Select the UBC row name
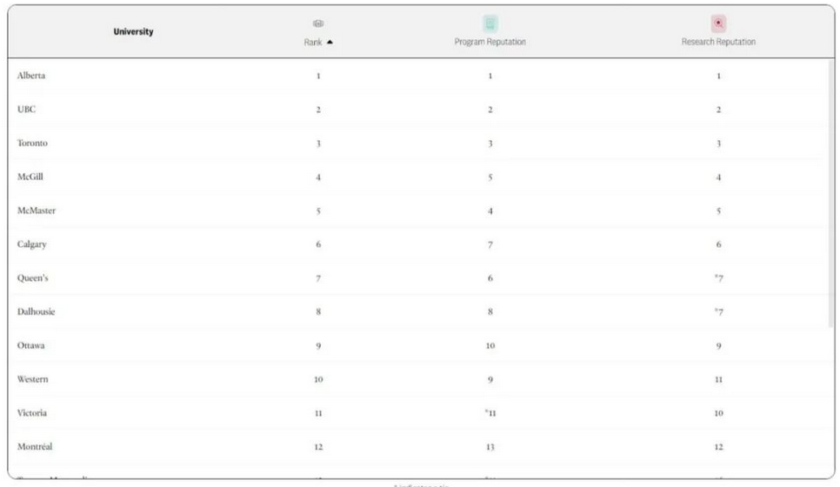 tap(26, 110)
